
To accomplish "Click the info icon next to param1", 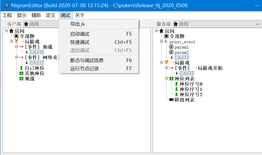I will (171, 47).
